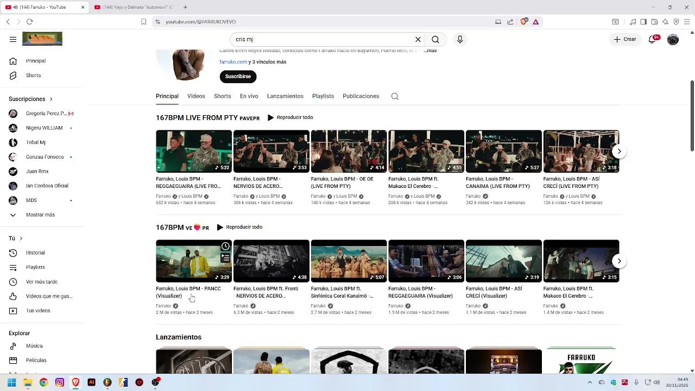The height and width of the screenshot is (391, 695).
Task: Click the Crear button
Action: (x=625, y=39)
